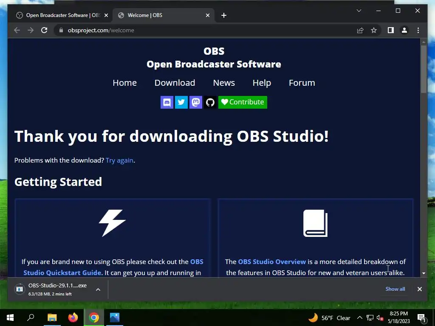Image resolution: width=435 pixels, height=326 pixels.
Task: Open the weather widget showing 56°F Clear
Action: pyautogui.click(x=329, y=318)
